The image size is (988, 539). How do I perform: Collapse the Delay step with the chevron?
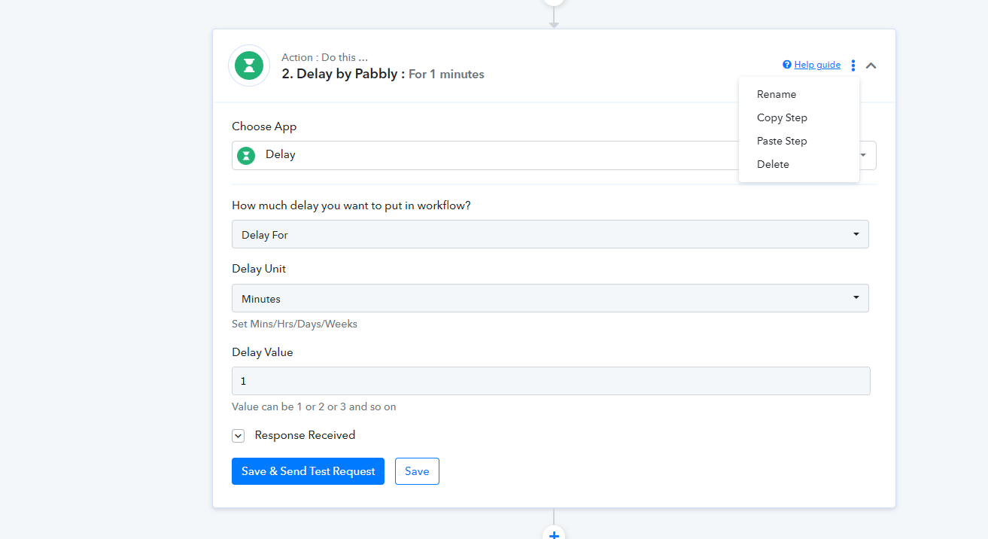(871, 65)
